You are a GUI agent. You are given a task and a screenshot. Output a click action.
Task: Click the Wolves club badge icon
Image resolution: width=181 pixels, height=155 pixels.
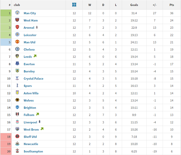(x=17, y=100)
